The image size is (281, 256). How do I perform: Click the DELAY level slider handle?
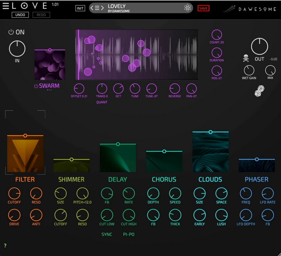click(x=118, y=144)
